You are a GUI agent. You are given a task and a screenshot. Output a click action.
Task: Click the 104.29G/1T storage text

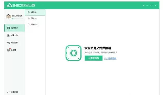[17, 16]
